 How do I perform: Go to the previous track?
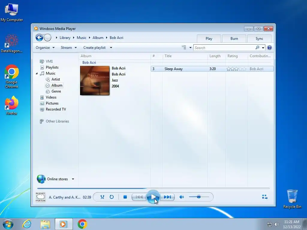(139, 197)
